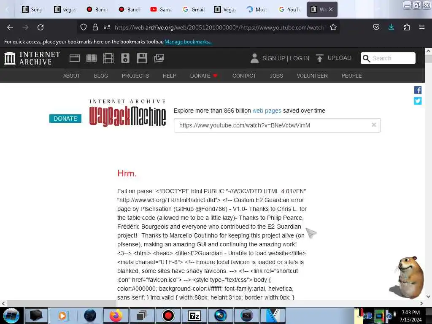Share page via Twitter icon
This screenshot has height=324, width=432.
coord(417,101)
